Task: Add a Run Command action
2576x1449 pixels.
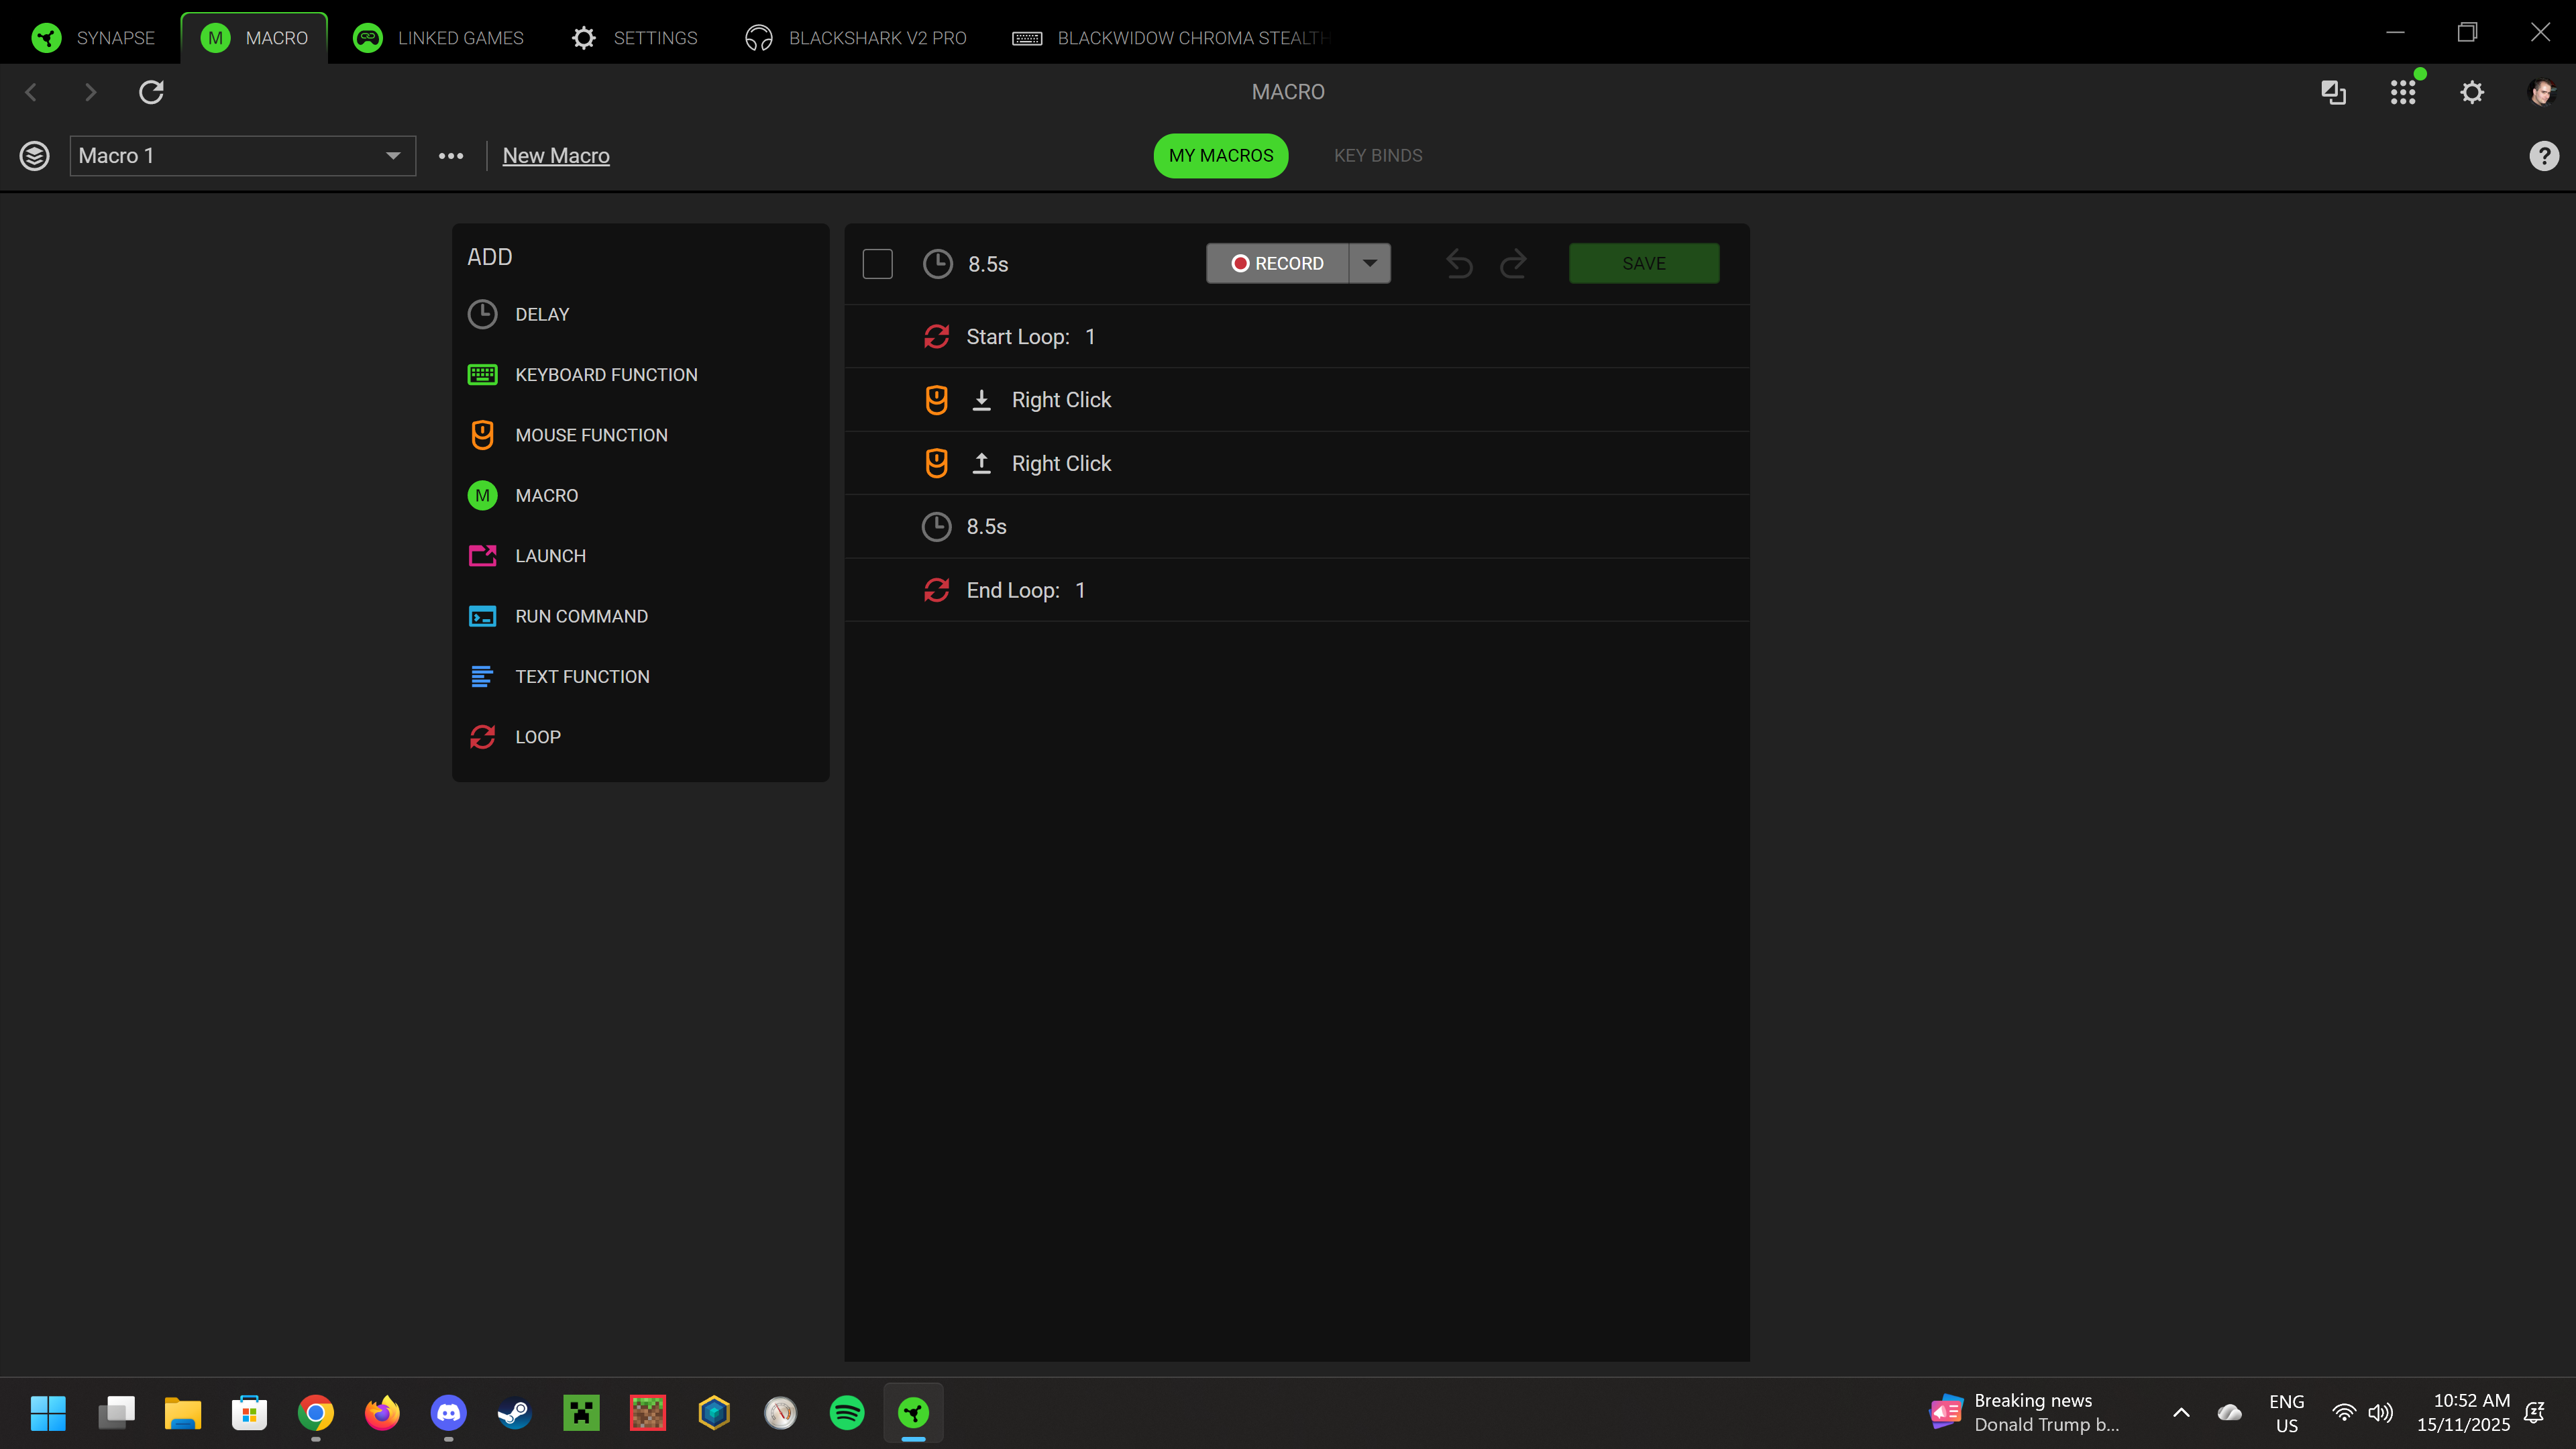Action: click(580, 616)
